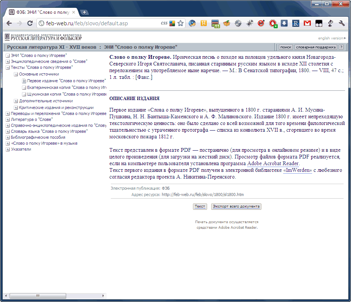
Task: Open a new browser tab
Action: (84, 12)
